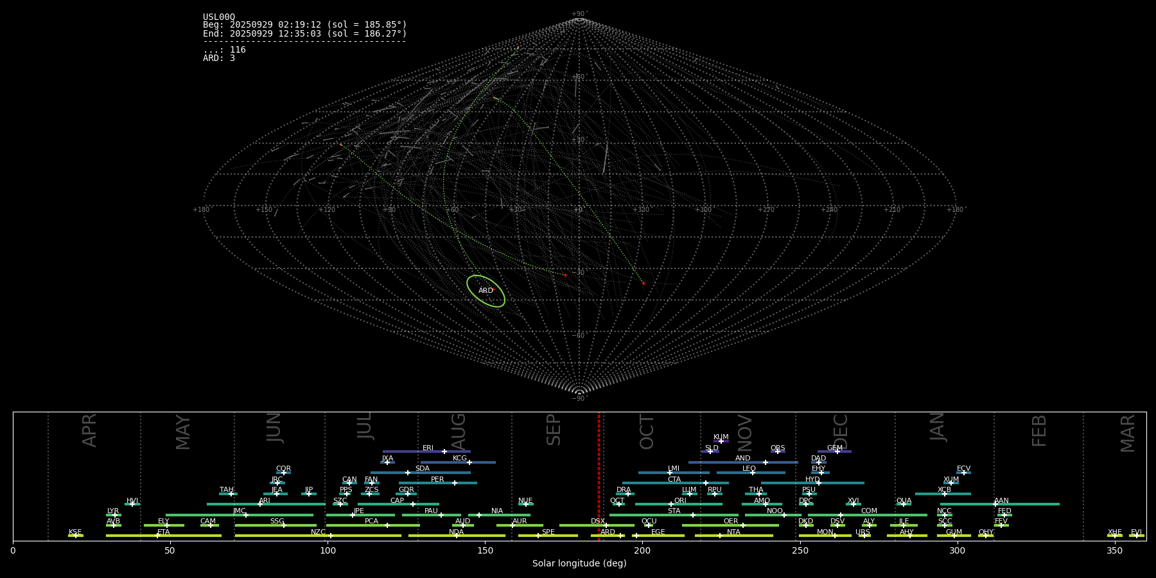Screen dimensions: 1156x578
Task: Click the USL00Q station name
Action: pyautogui.click(x=219, y=17)
